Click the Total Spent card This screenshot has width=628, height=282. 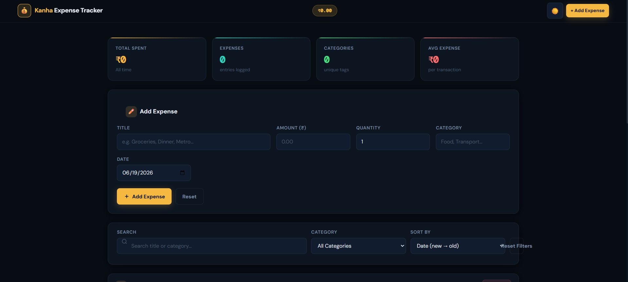157,59
